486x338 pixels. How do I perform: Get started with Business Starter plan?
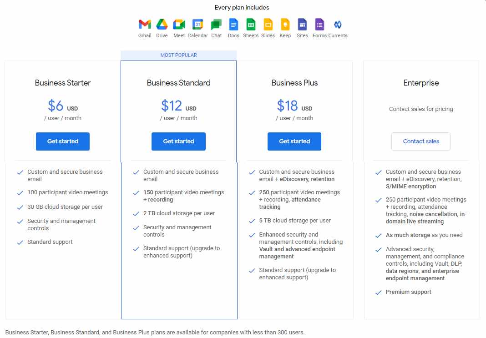[63, 141]
